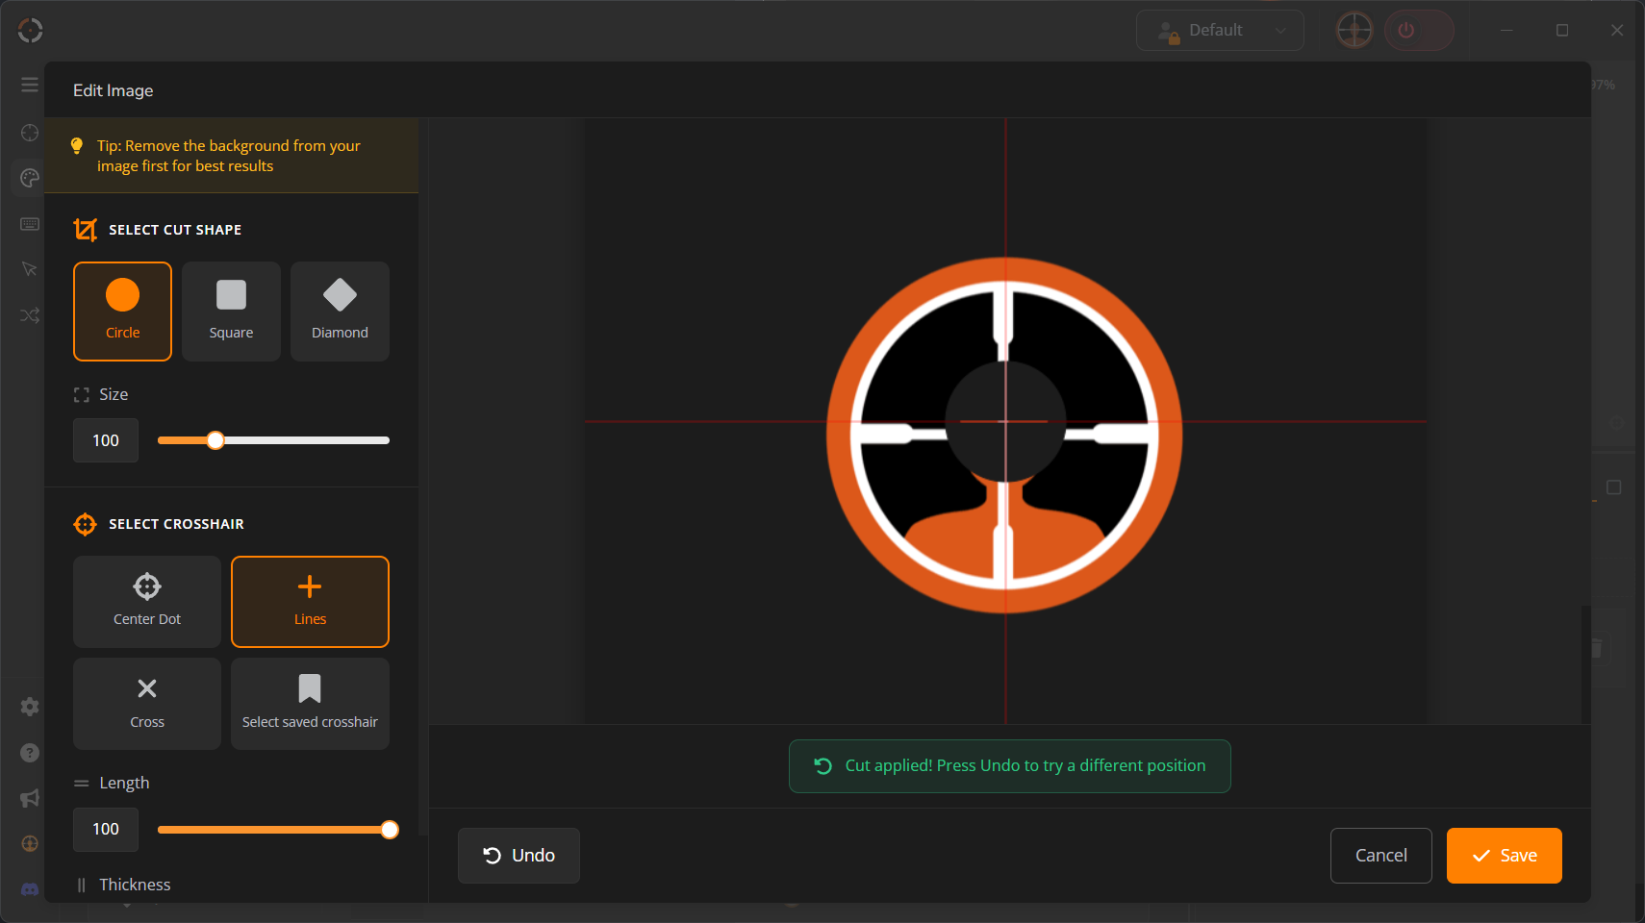Screen dimensions: 1645x923
Task: Save the edited crosshair image
Action: pos(1504,856)
